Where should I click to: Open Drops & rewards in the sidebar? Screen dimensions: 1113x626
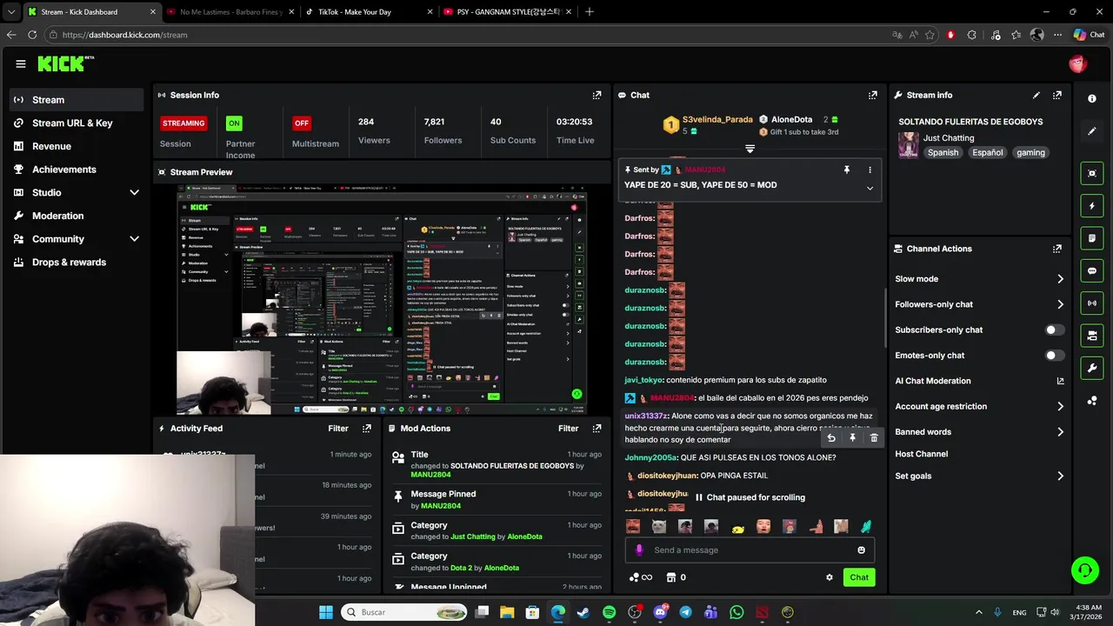(x=77, y=262)
